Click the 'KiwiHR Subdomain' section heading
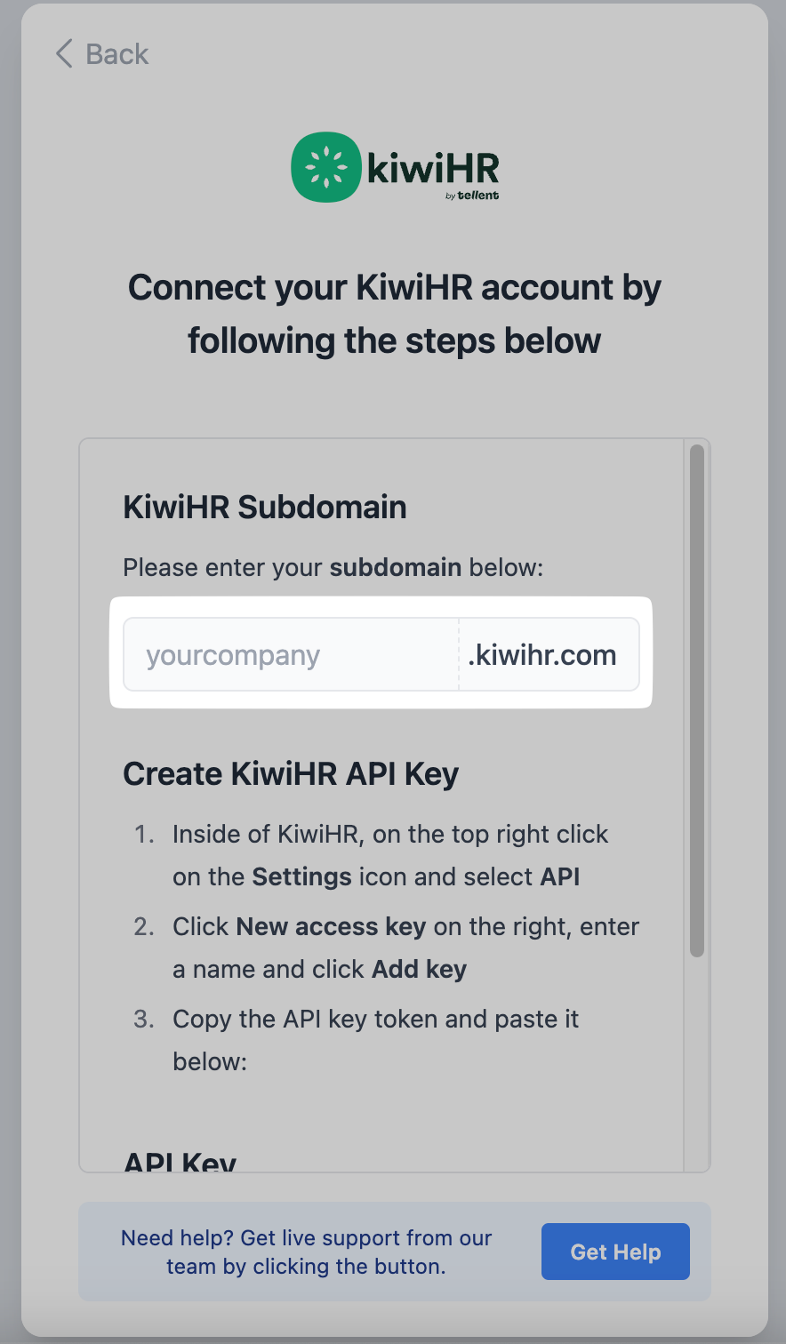The width and height of the screenshot is (786, 1344). (265, 507)
